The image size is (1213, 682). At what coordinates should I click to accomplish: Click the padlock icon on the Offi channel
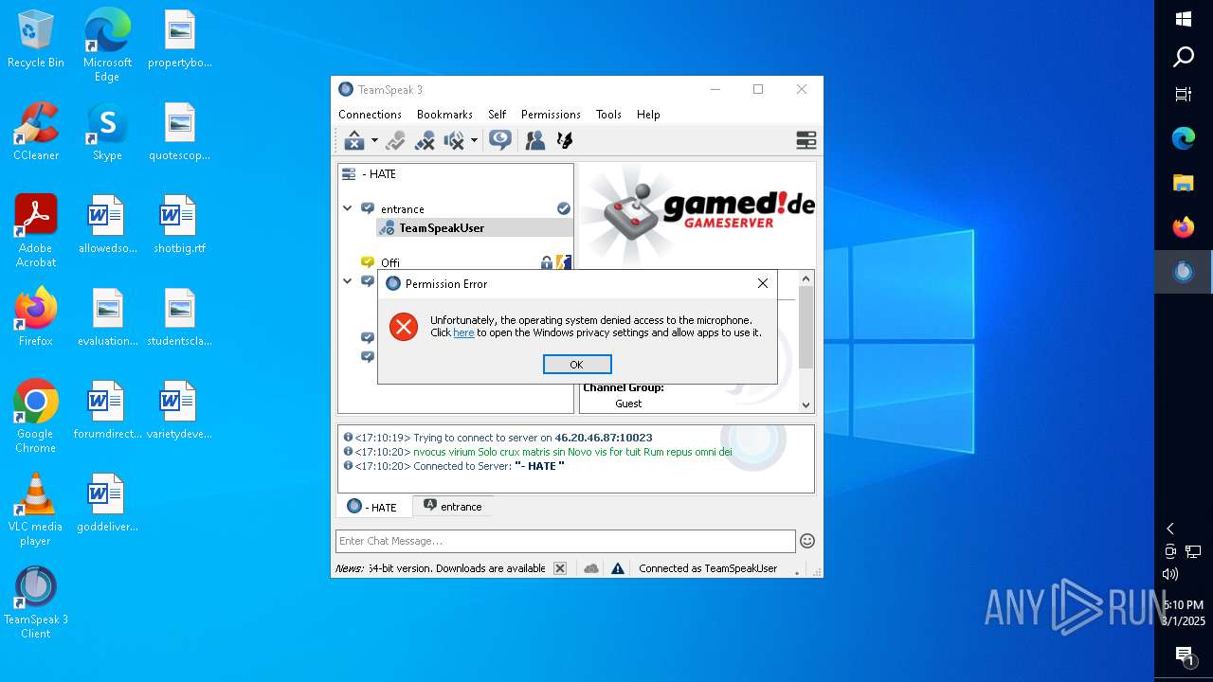(x=546, y=262)
